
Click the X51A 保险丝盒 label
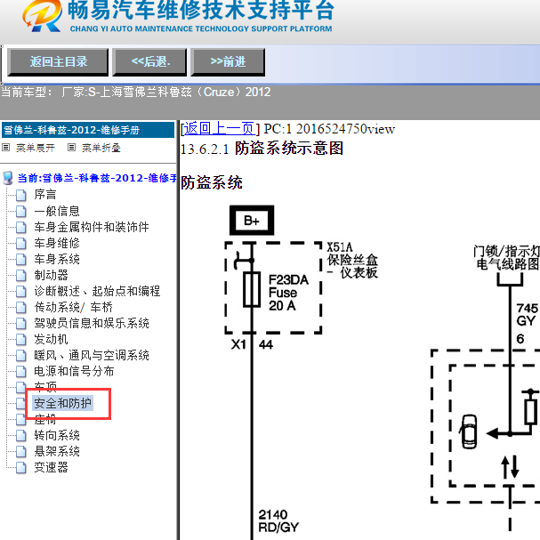click(352, 260)
